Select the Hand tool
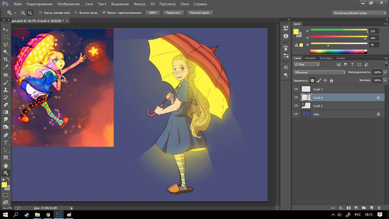 tap(5, 166)
